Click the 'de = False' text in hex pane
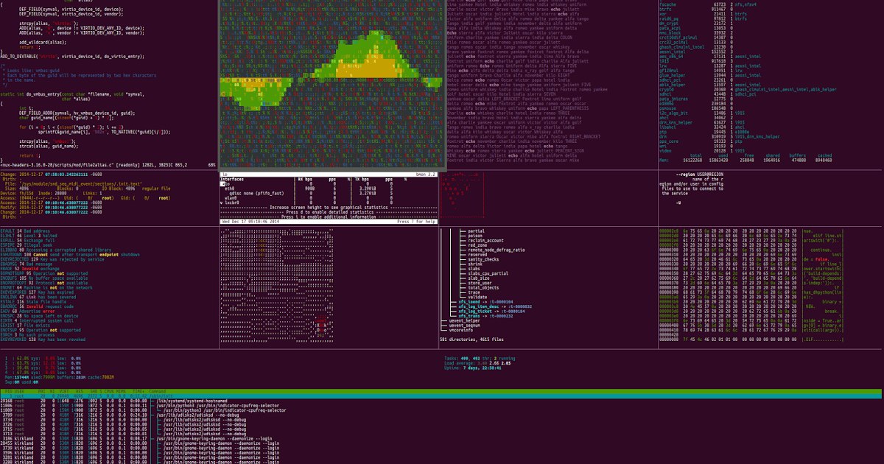Image resolution: width=884 pixels, height=464 pixels. [815, 259]
